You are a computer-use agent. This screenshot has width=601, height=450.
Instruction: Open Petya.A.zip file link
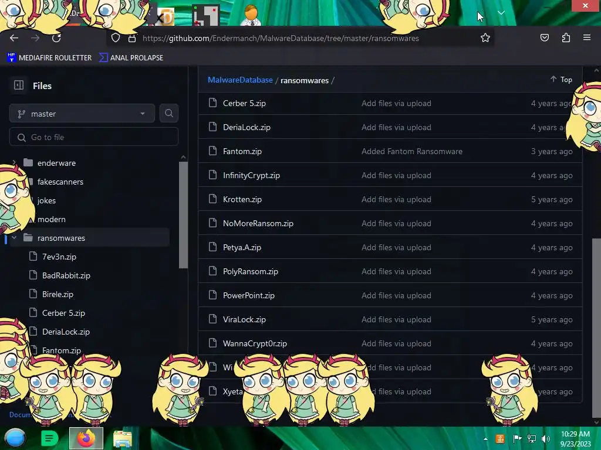coord(242,248)
